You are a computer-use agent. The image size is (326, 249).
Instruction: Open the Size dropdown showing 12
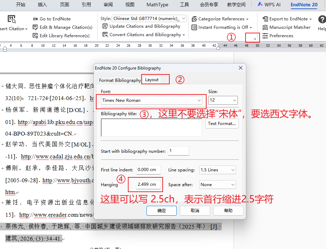tap(223, 100)
